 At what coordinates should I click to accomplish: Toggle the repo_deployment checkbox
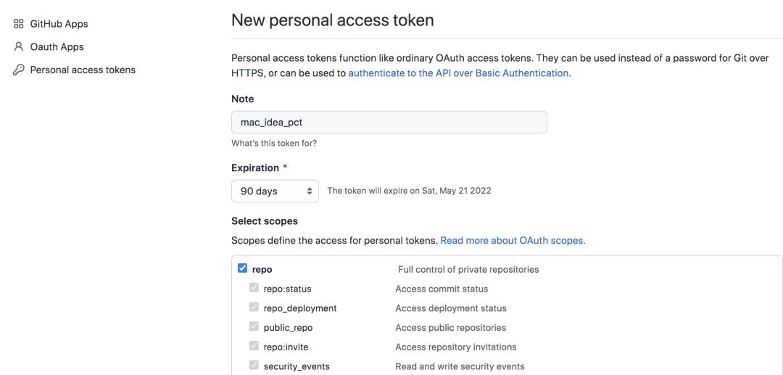pyautogui.click(x=254, y=308)
